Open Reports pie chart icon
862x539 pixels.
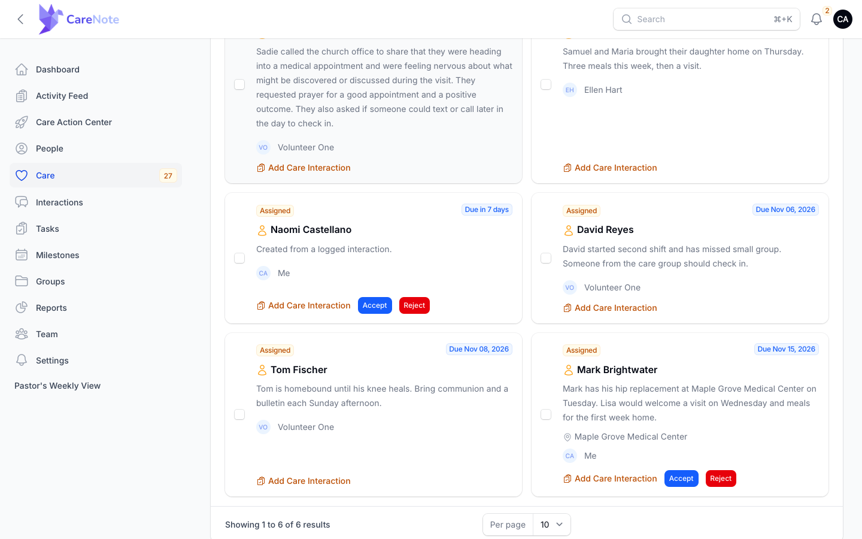coord(22,308)
